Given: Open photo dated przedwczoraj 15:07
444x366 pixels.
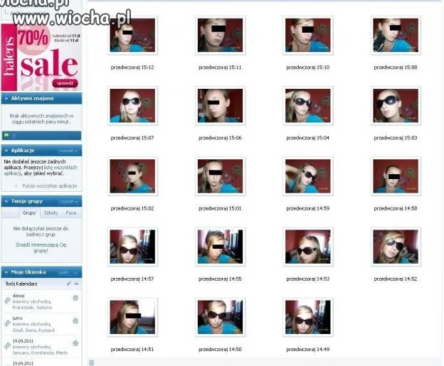Looking at the screenshot, I should tap(132, 106).
